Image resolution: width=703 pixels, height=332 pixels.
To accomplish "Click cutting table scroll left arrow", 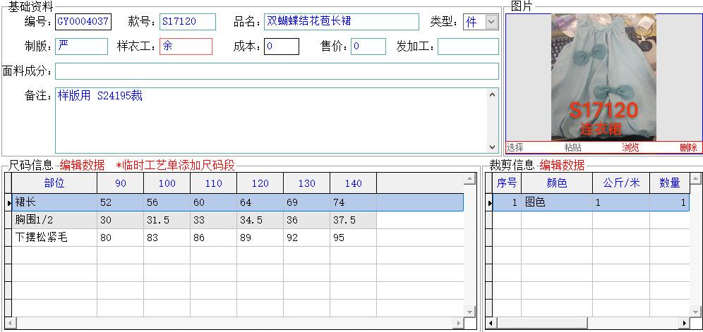I will [491, 323].
